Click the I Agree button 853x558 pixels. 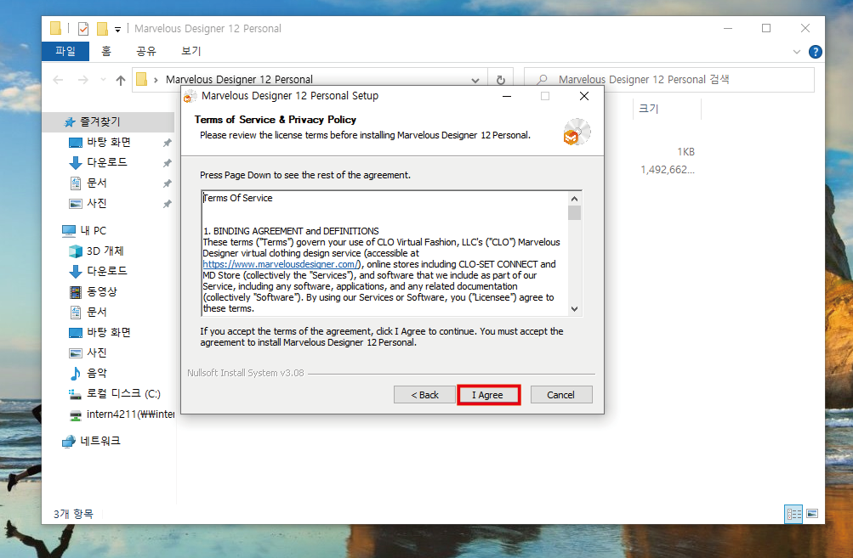click(x=488, y=394)
